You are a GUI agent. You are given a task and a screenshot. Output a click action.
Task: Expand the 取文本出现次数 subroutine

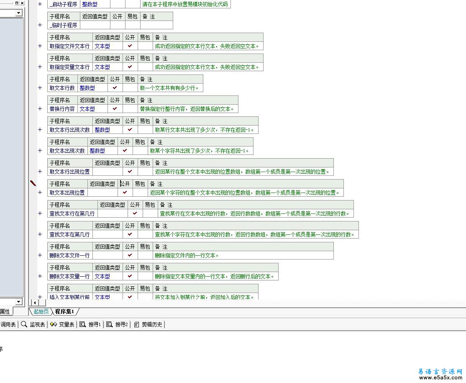tap(40, 150)
